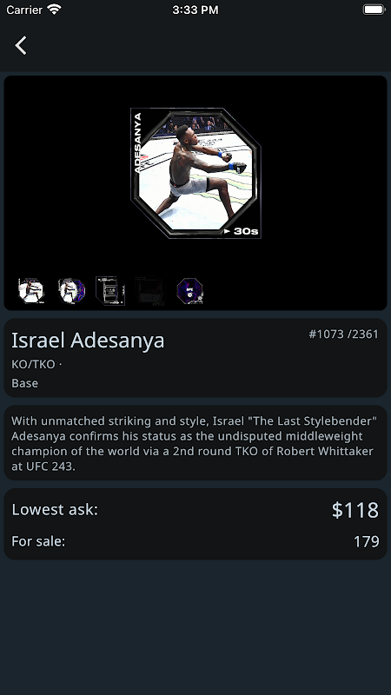Tap the moment description text

(x=194, y=443)
